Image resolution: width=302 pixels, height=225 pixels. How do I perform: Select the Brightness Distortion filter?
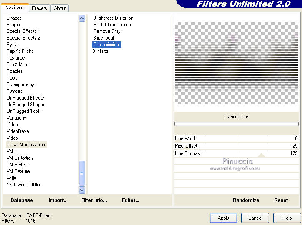(113, 18)
